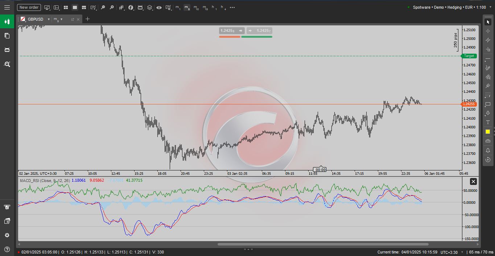This screenshot has width=495, height=256.
Task: Add a new chart with the plus button
Action: click(x=87, y=19)
